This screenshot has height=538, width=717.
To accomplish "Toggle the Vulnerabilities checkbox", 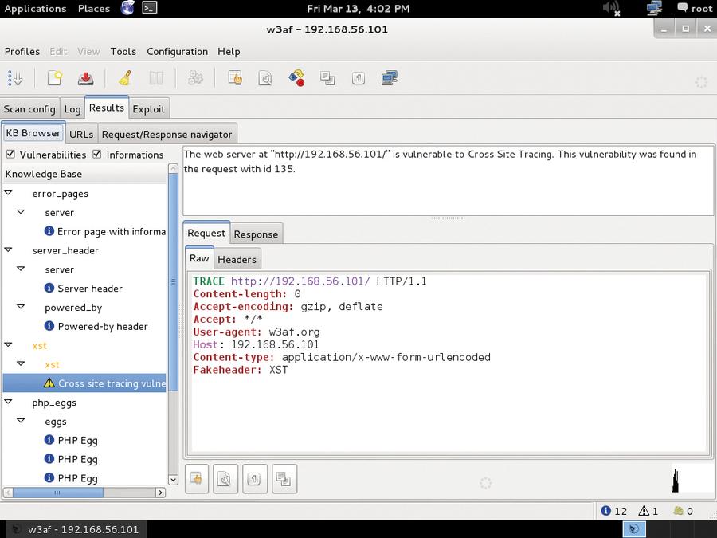I will coord(10,154).
